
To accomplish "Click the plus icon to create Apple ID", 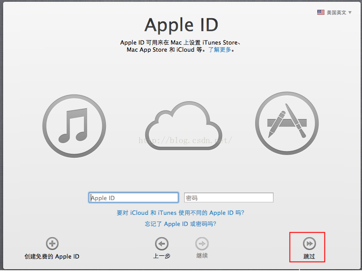I will click(x=52, y=243).
